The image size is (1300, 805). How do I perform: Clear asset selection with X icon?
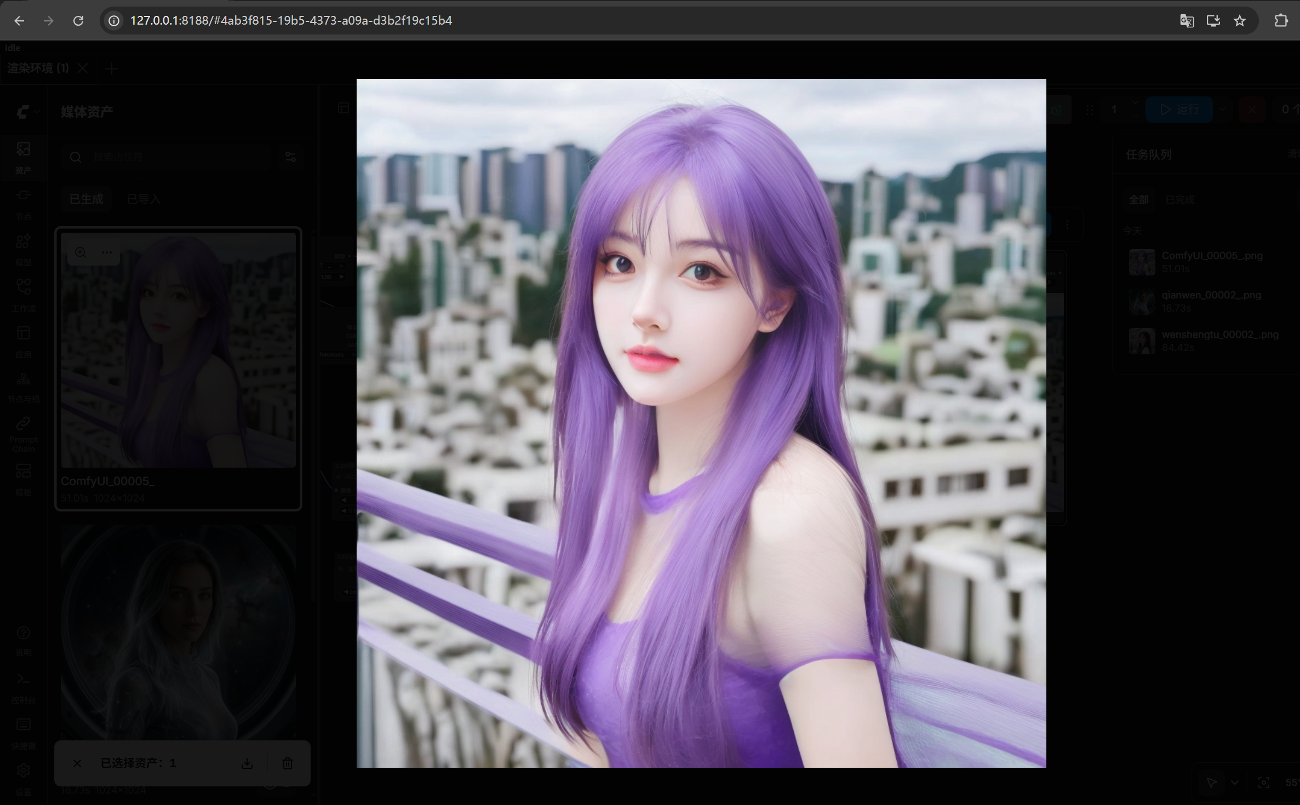tap(77, 763)
